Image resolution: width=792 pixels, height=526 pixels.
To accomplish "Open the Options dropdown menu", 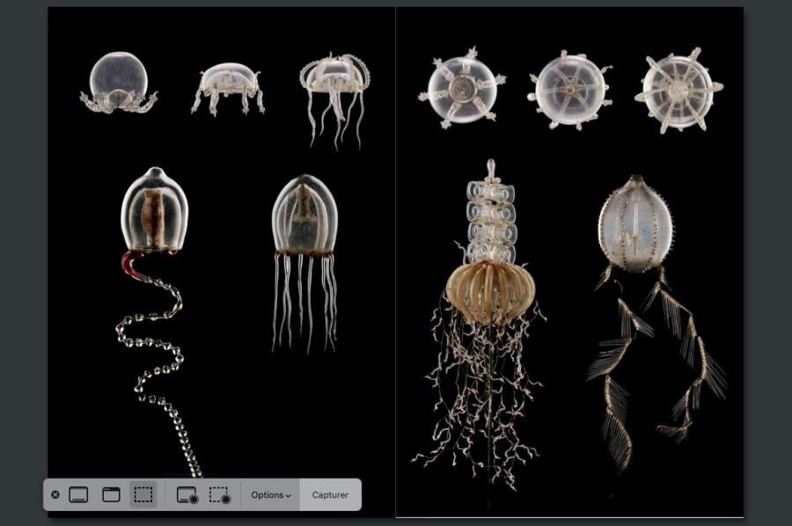I will (271, 495).
